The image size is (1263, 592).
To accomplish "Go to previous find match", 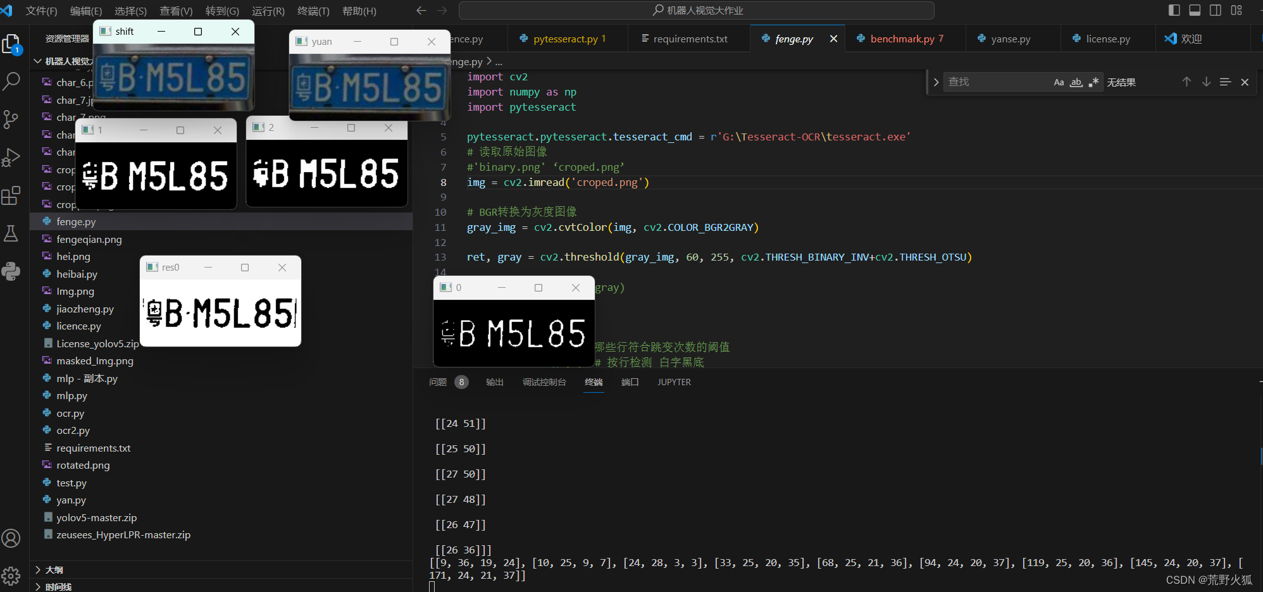I will pyautogui.click(x=1186, y=82).
